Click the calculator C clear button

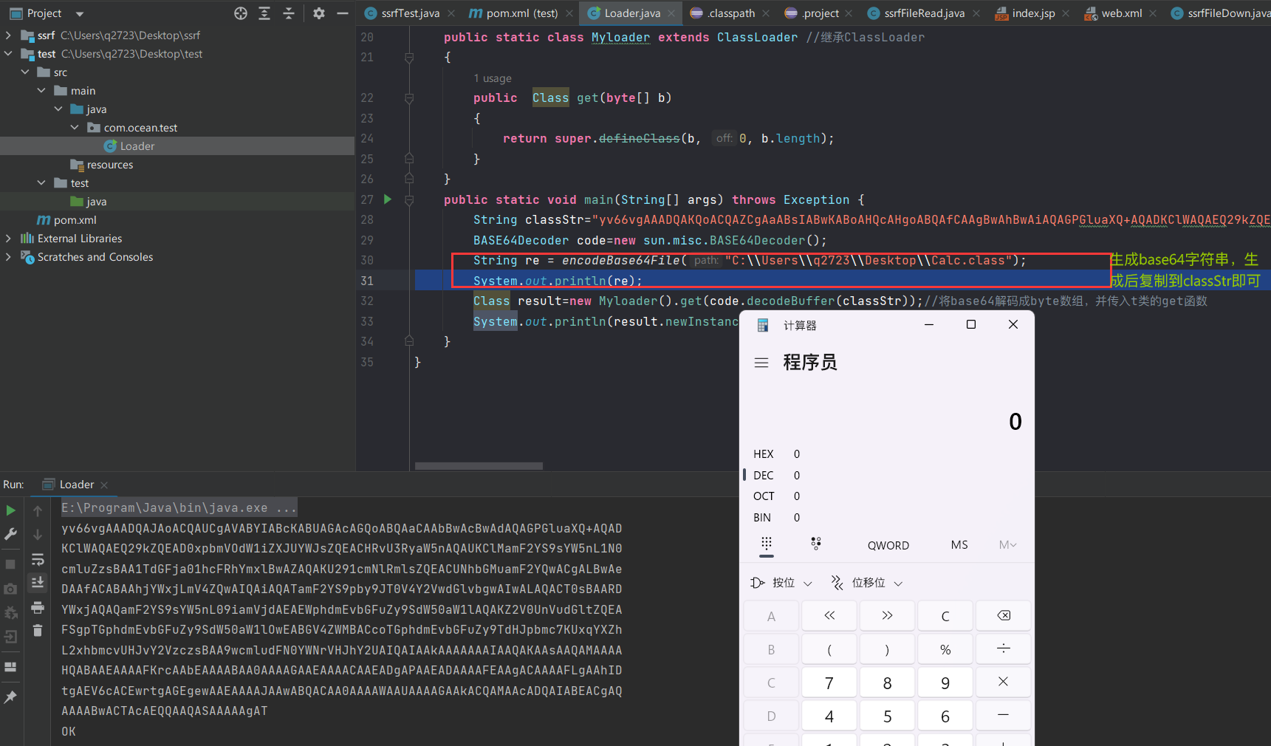click(945, 616)
